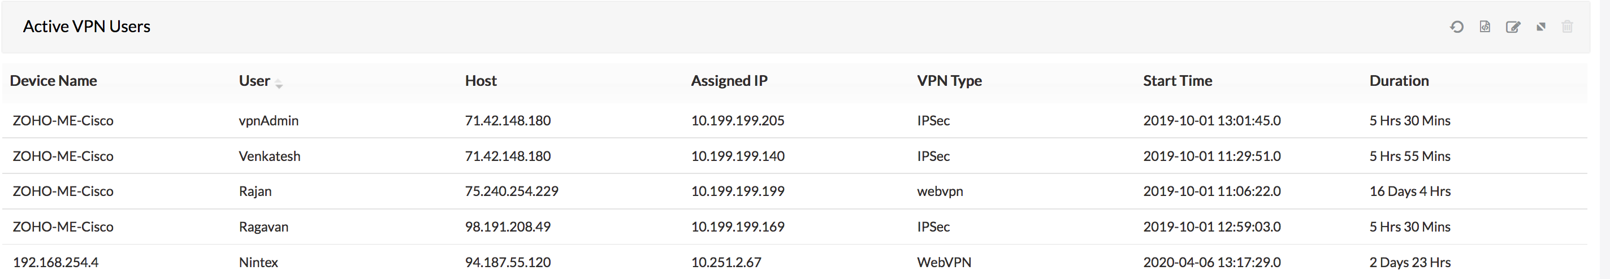Screen dimensions: 1610x279
Task: Click the Duration column header
Action: (1399, 81)
